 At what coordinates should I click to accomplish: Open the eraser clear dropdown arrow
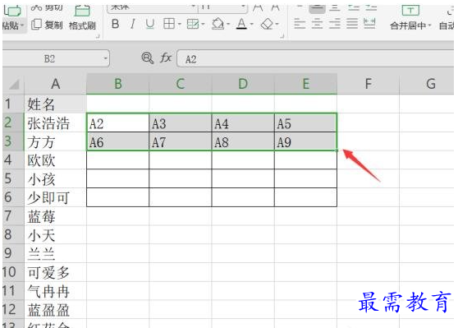click(x=277, y=24)
